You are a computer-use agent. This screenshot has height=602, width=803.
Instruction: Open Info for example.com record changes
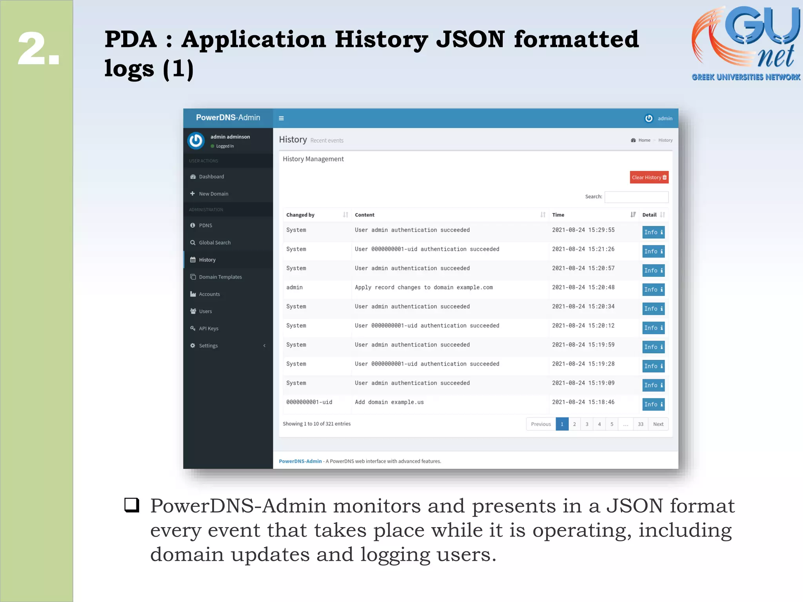654,290
